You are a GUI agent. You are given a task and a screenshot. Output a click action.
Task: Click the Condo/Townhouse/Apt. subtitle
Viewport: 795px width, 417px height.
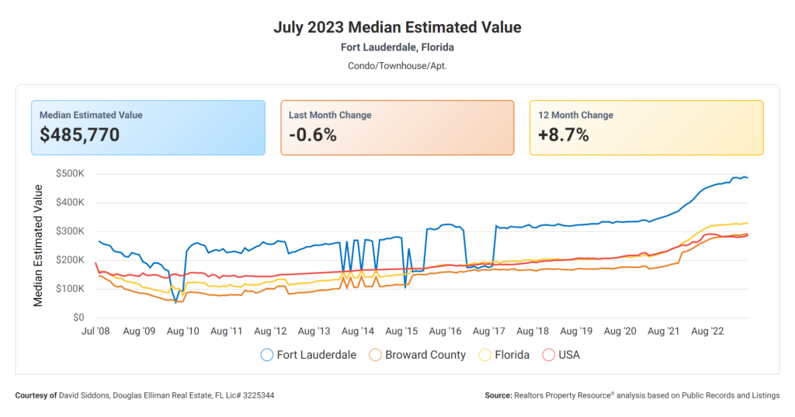click(397, 66)
